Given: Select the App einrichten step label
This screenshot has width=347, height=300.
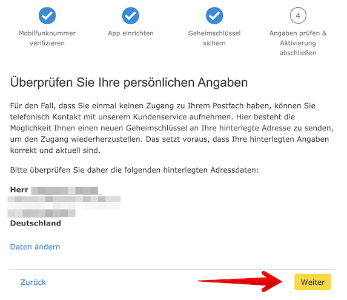Looking at the screenshot, I should click(131, 33).
